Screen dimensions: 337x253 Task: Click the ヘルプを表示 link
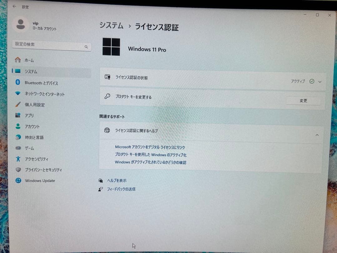point(117,181)
